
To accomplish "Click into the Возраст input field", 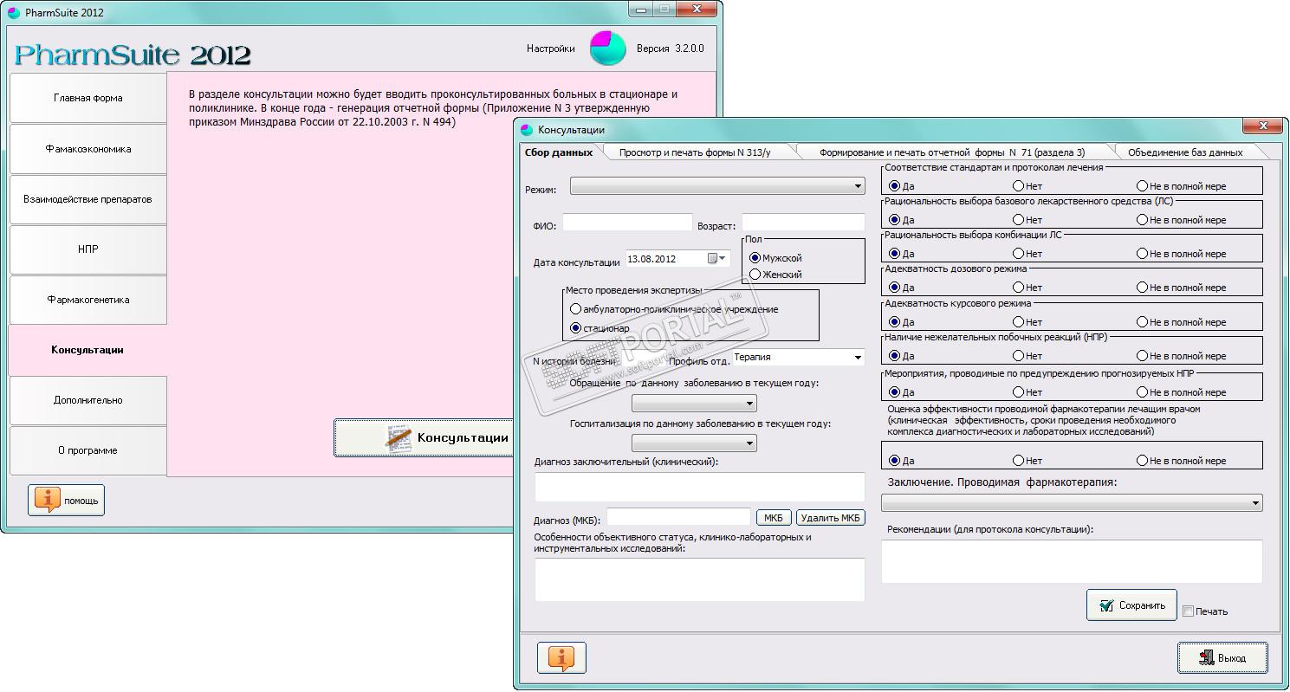I will 803,223.
